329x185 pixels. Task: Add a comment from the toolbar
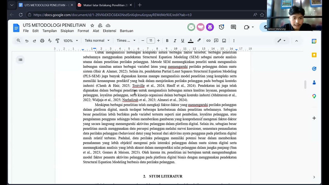(216, 41)
